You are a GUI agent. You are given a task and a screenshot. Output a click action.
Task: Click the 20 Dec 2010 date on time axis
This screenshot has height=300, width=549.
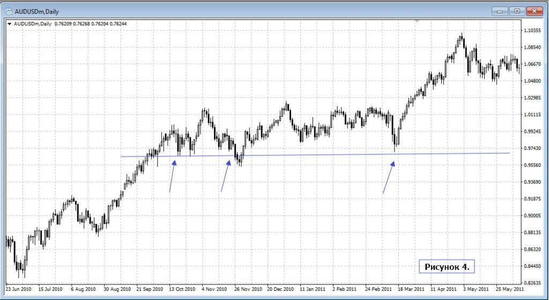281,288
